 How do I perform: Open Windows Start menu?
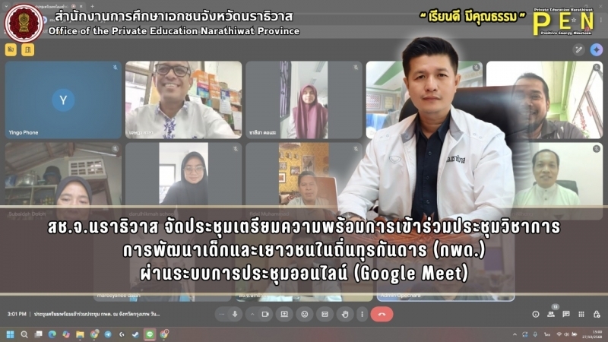click(x=11, y=334)
